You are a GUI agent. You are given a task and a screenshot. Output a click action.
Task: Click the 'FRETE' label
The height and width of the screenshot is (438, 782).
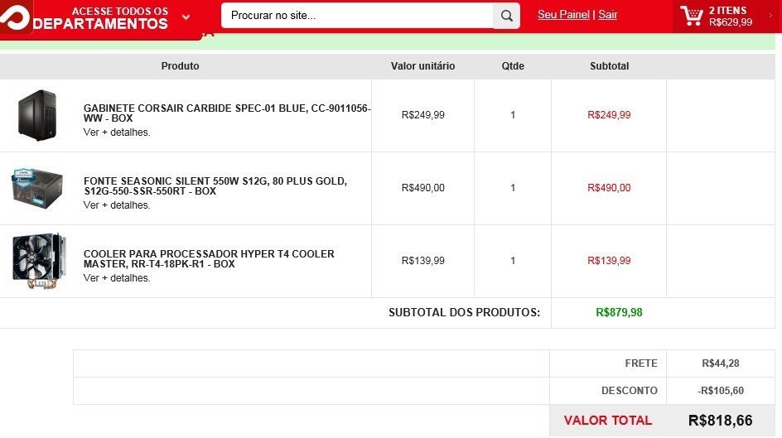(x=641, y=363)
